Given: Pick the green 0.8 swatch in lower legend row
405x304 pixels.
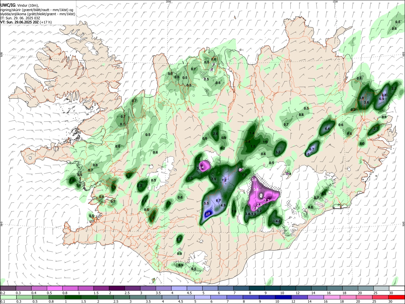Looking at the screenshot, I should tap(57, 297).
